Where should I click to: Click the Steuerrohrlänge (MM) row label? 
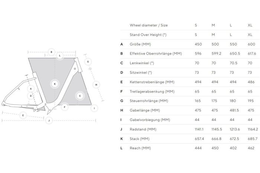click(149, 101)
